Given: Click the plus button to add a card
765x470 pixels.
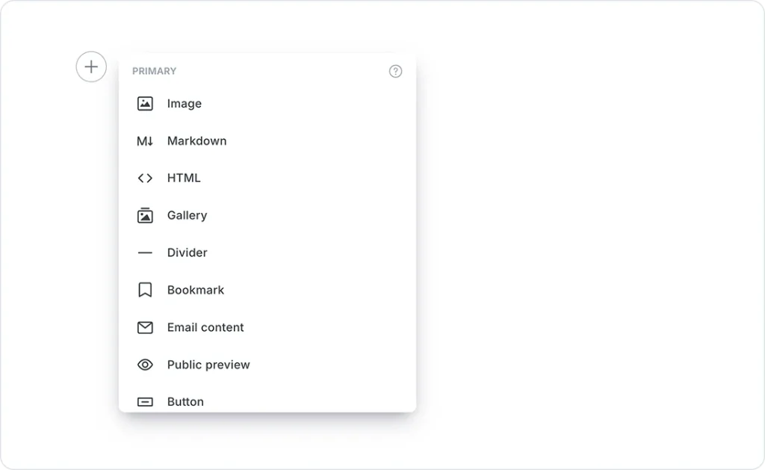Looking at the screenshot, I should coord(91,67).
